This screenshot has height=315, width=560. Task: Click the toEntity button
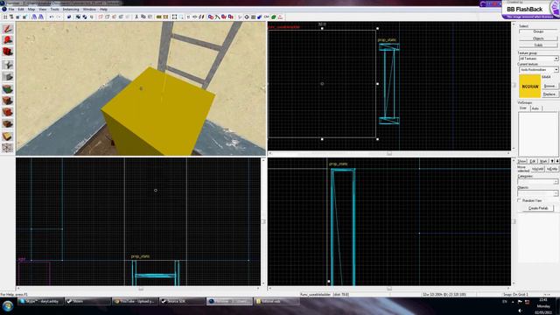pos(552,169)
